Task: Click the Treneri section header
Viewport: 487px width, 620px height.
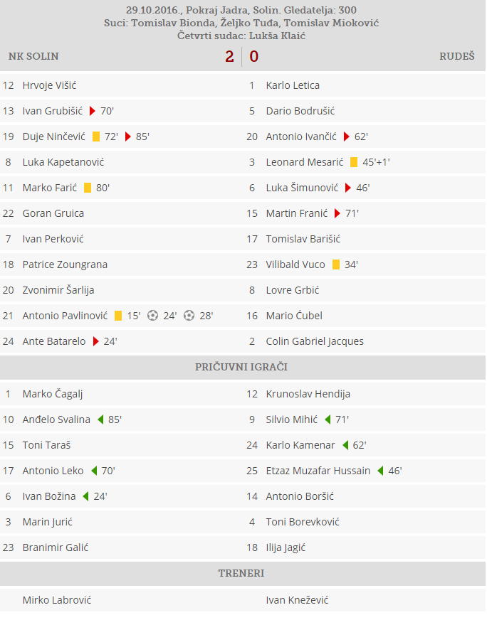Action: [241, 573]
